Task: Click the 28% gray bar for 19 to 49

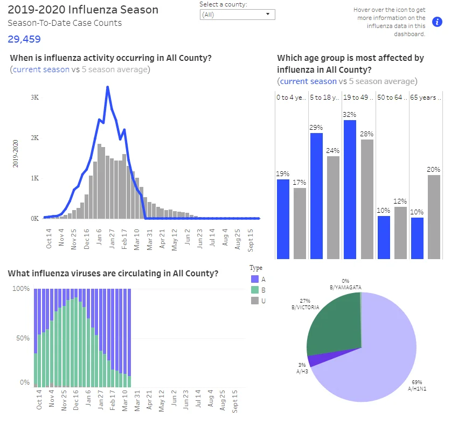Action: [x=367, y=199]
